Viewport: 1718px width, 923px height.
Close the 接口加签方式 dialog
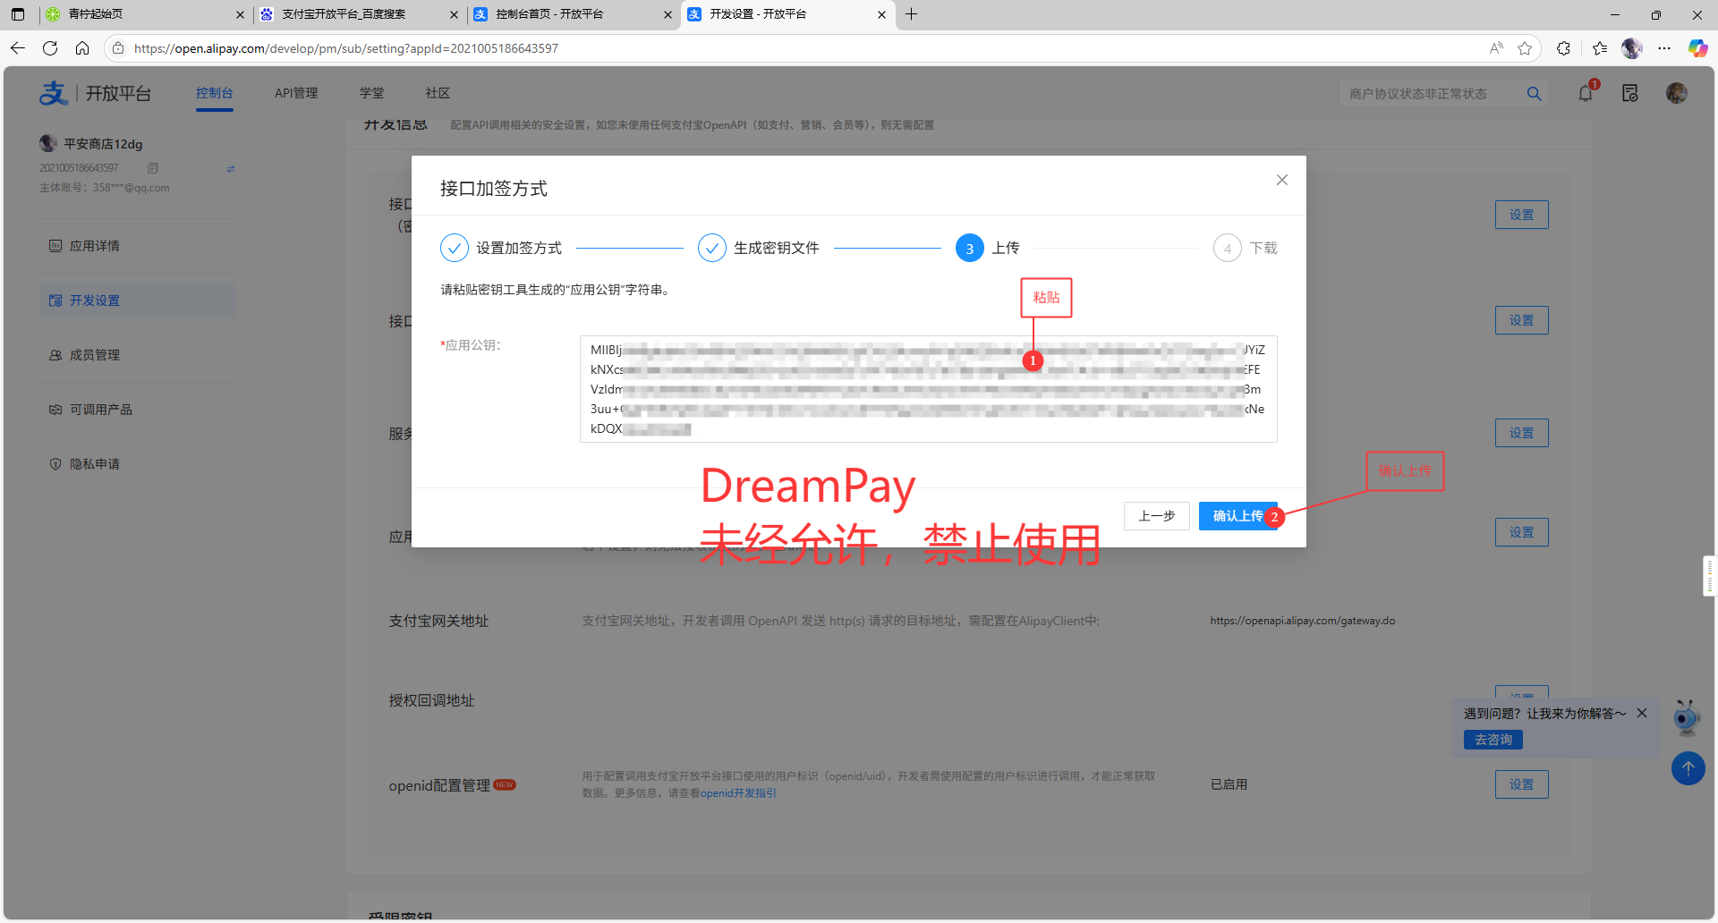point(1281,180)
